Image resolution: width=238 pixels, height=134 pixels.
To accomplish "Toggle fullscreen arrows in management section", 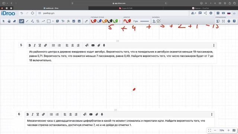I will pyautogui.click(x=223, y=21).
